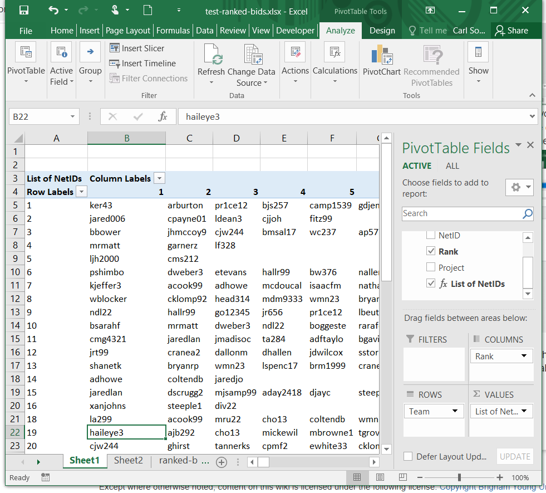This screenshot has height=493, width=546.
Task: Open the PivotChart tool
Action: click(381, 55)
